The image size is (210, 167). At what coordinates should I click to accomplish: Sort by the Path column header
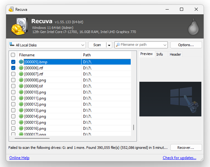(106, 55)
